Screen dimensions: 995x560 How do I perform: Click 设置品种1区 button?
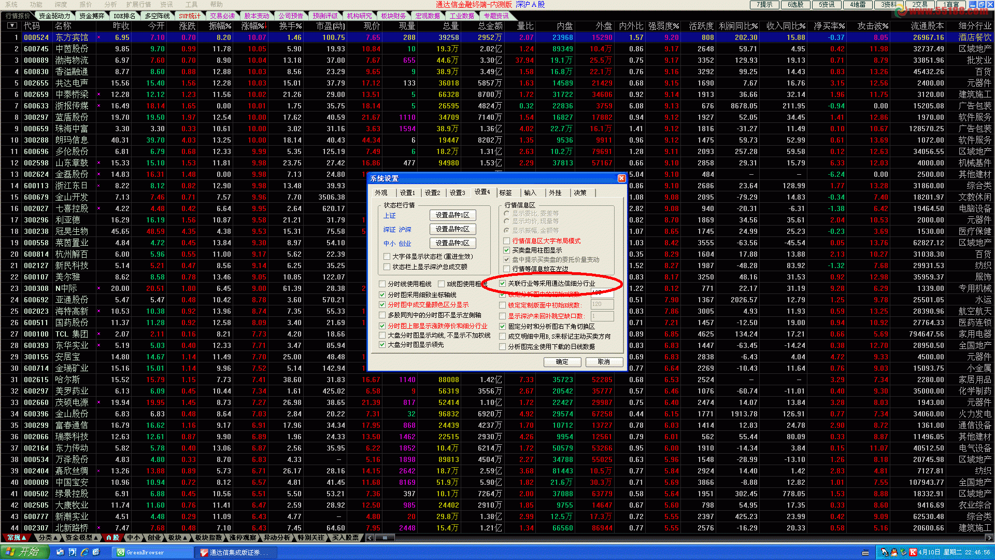(x=452, y=215)
